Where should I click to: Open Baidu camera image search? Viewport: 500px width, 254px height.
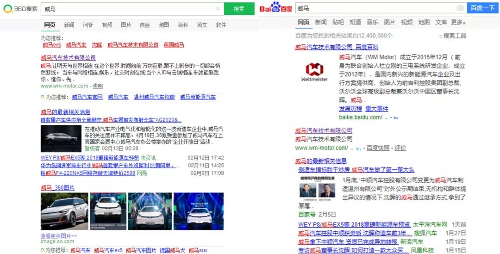pos(460,8)
